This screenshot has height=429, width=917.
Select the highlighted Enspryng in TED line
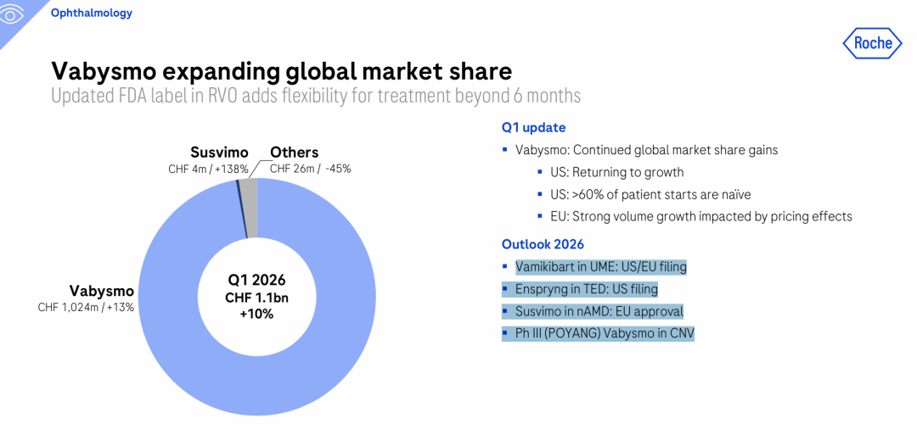[586, 289]
